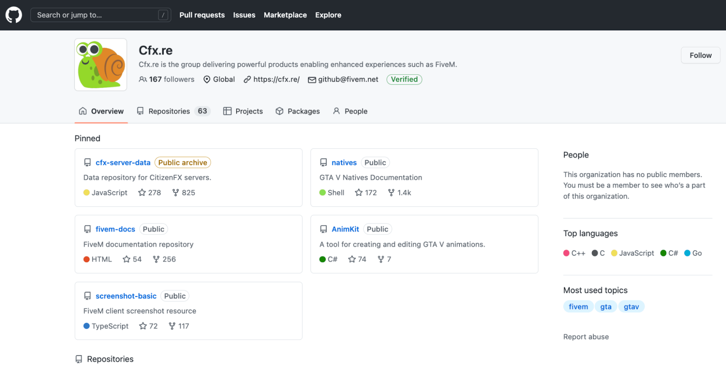Screen dimensions: 726x366
Task: Click the link icon beside https://cfx.re/
Action: (x=247, y=79)
